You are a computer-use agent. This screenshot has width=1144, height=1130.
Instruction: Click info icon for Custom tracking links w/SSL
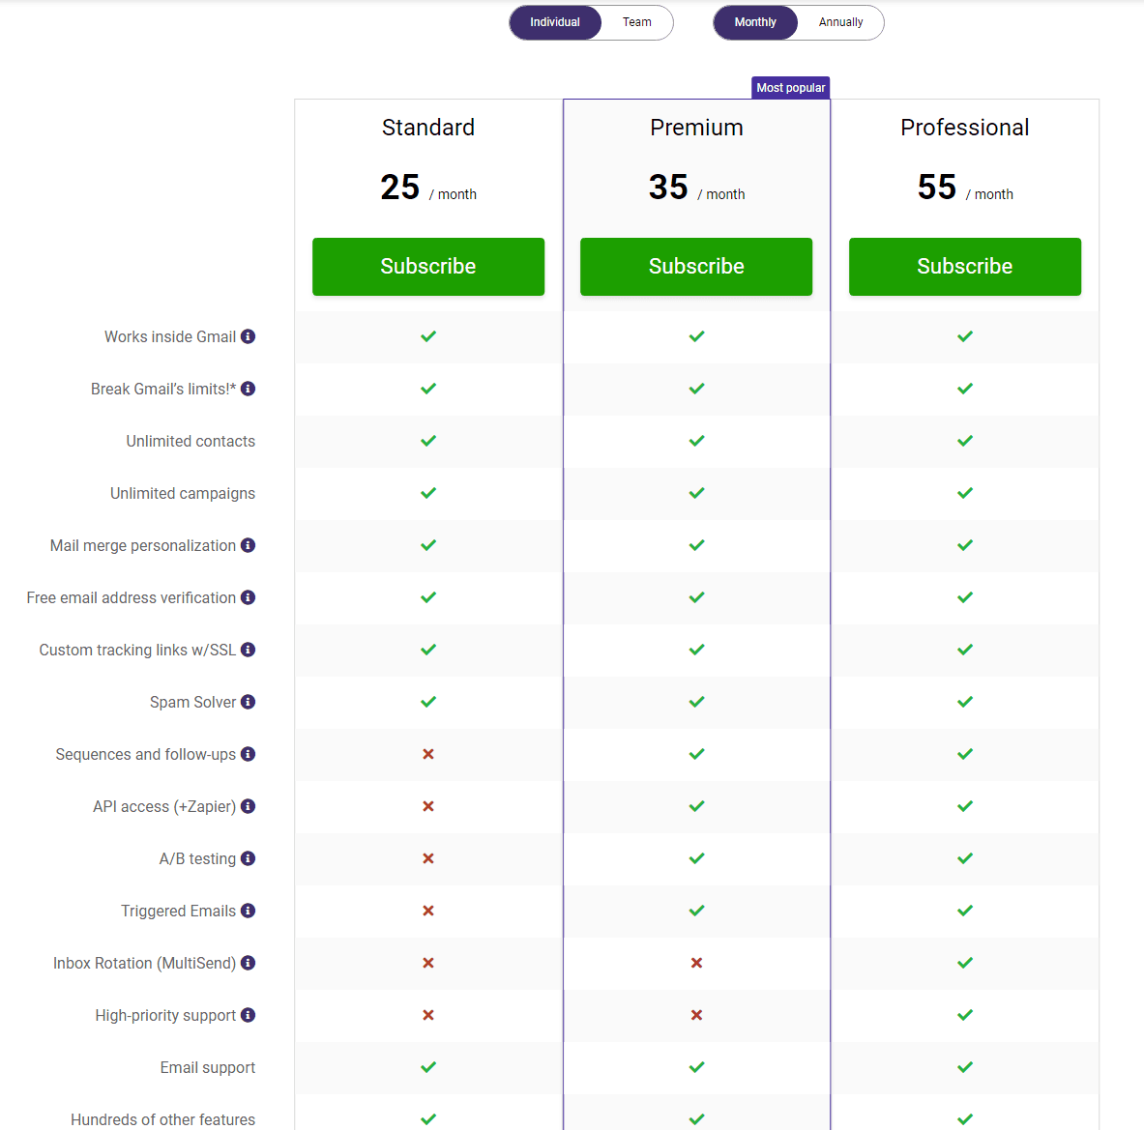(249, 650)
